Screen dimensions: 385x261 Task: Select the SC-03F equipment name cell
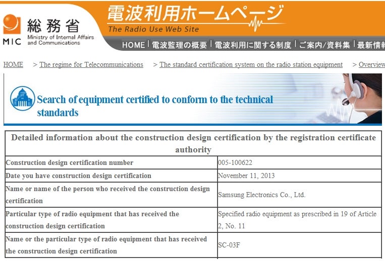tap(299, 245)
